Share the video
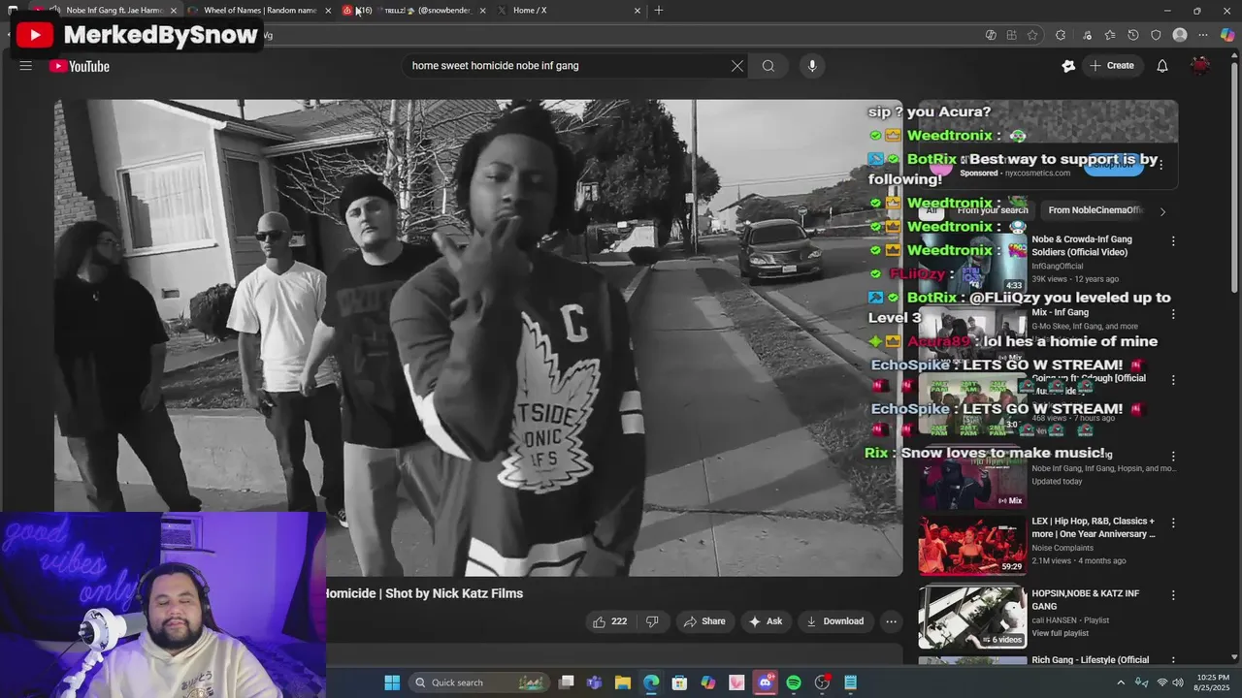This screenshot has width=1242, height=698. pos(704,621)
